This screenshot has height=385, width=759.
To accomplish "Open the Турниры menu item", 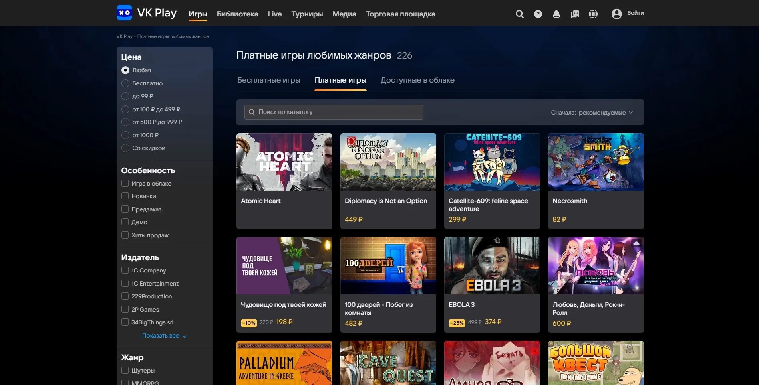I will coord(307,14).
